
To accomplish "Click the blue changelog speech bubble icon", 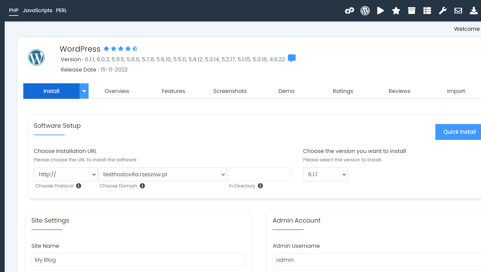I will tap(292, 58).
